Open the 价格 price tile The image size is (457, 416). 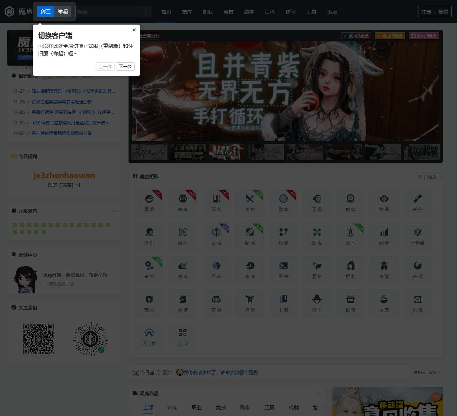418,303
